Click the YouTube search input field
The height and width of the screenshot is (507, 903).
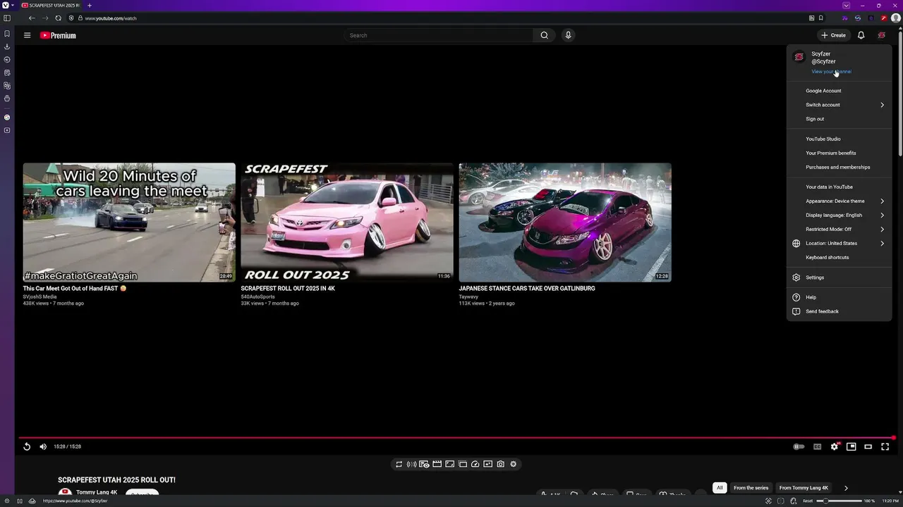coord(438,35)
